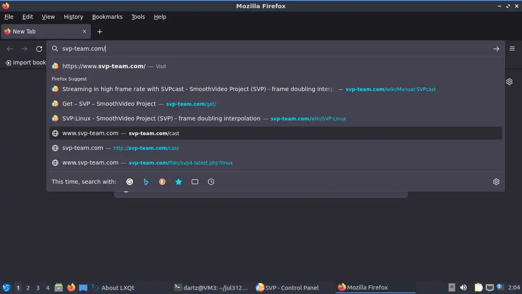Search this time with Google

tap(130, 182)
